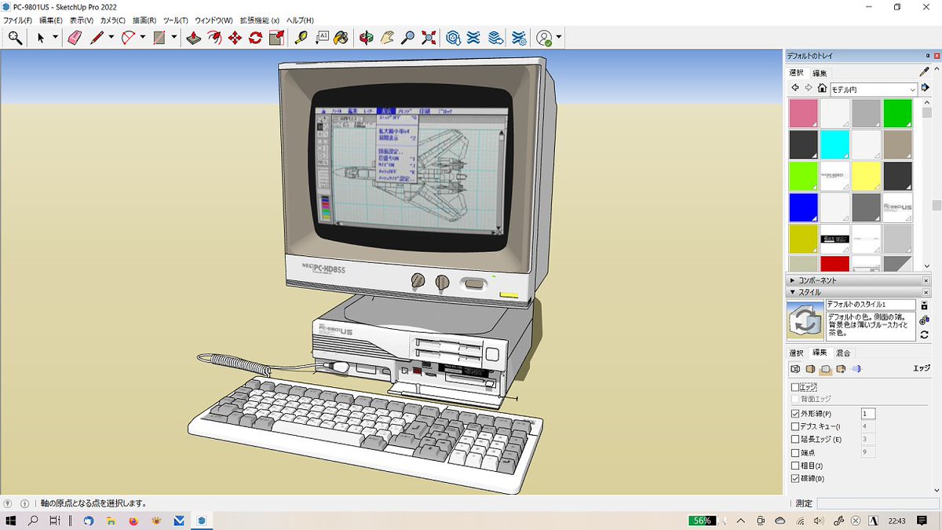Screen dimensions: 942x530
Task: Choose the Tape Measure tool
Action: (x=301, y=37)
